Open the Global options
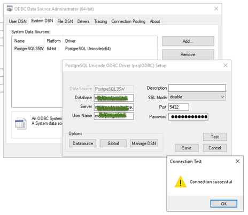Viewport: 248px width, 215px height. 113,144
